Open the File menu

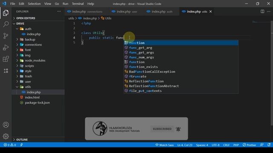tap(12, 4)
